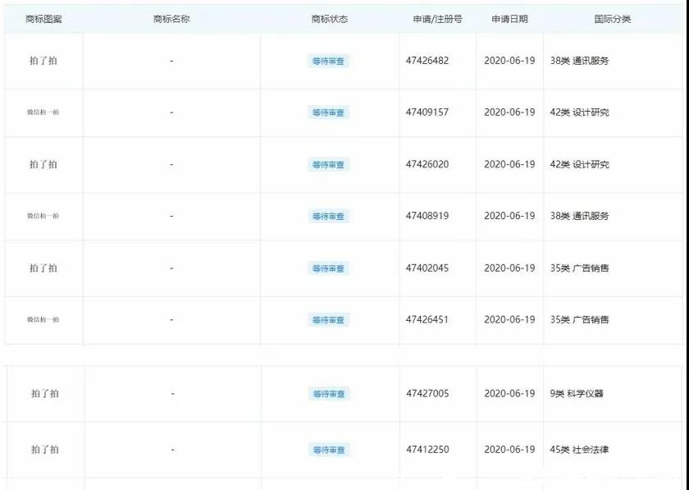Select registration number 47426451
Image resolution: width=689 pixels, height=490 pixels.
click(427, 319)
